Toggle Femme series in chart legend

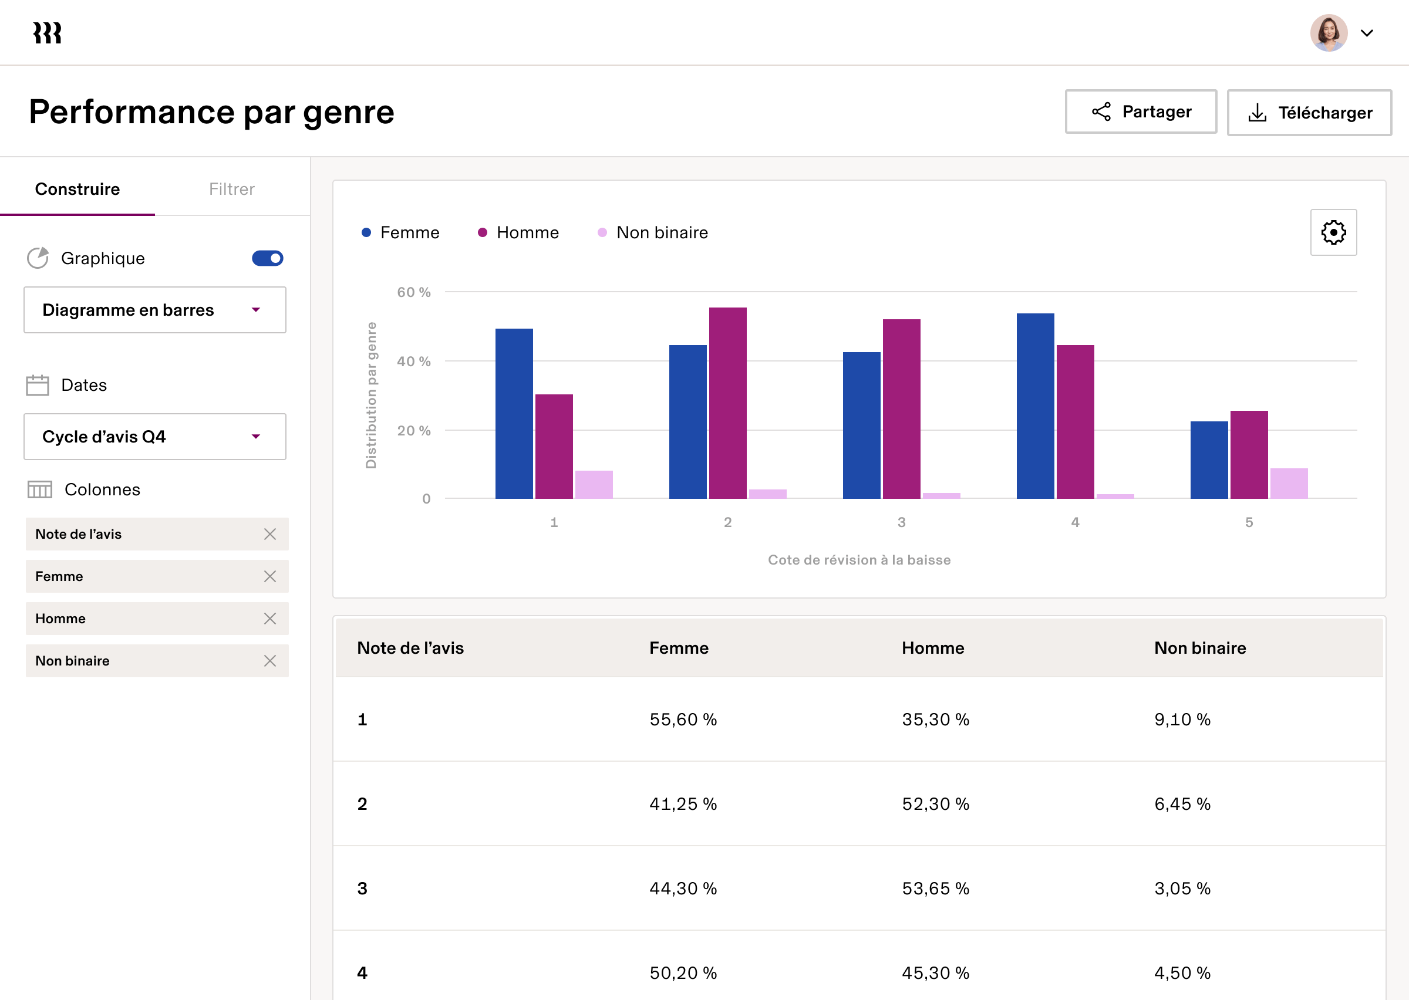pyautogui.click(x=401, y=233)
